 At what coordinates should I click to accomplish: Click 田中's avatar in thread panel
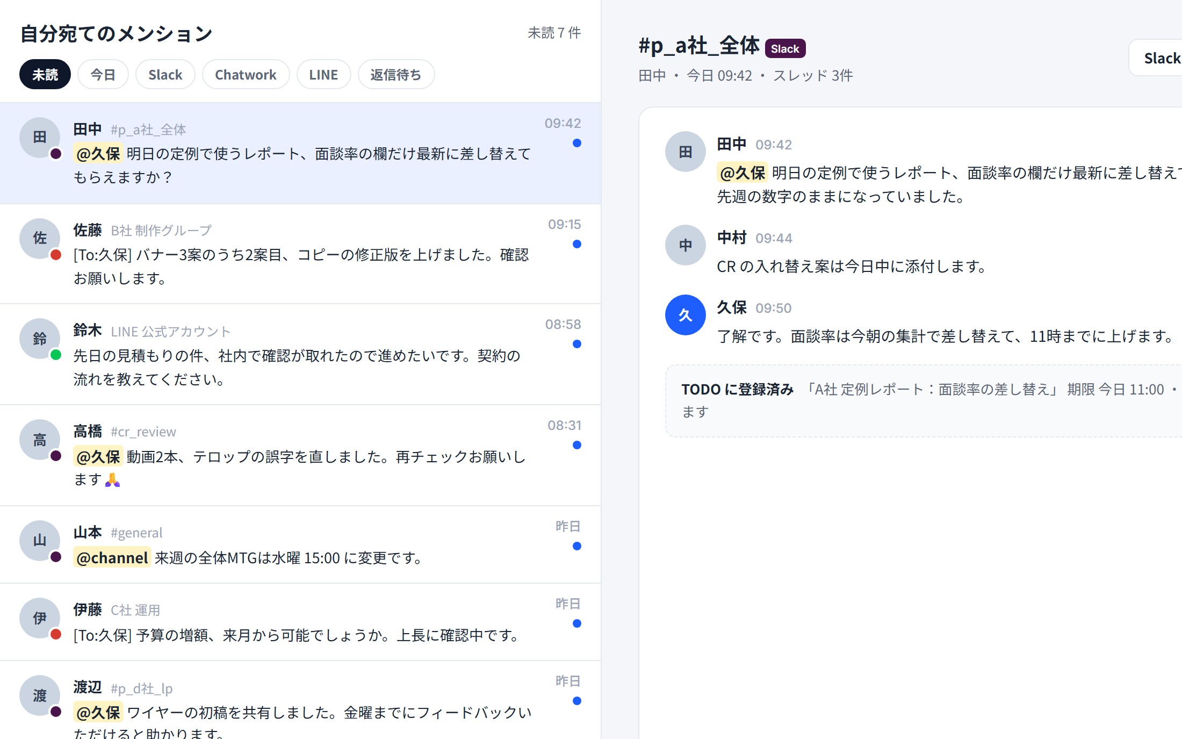tap(686, 152)
